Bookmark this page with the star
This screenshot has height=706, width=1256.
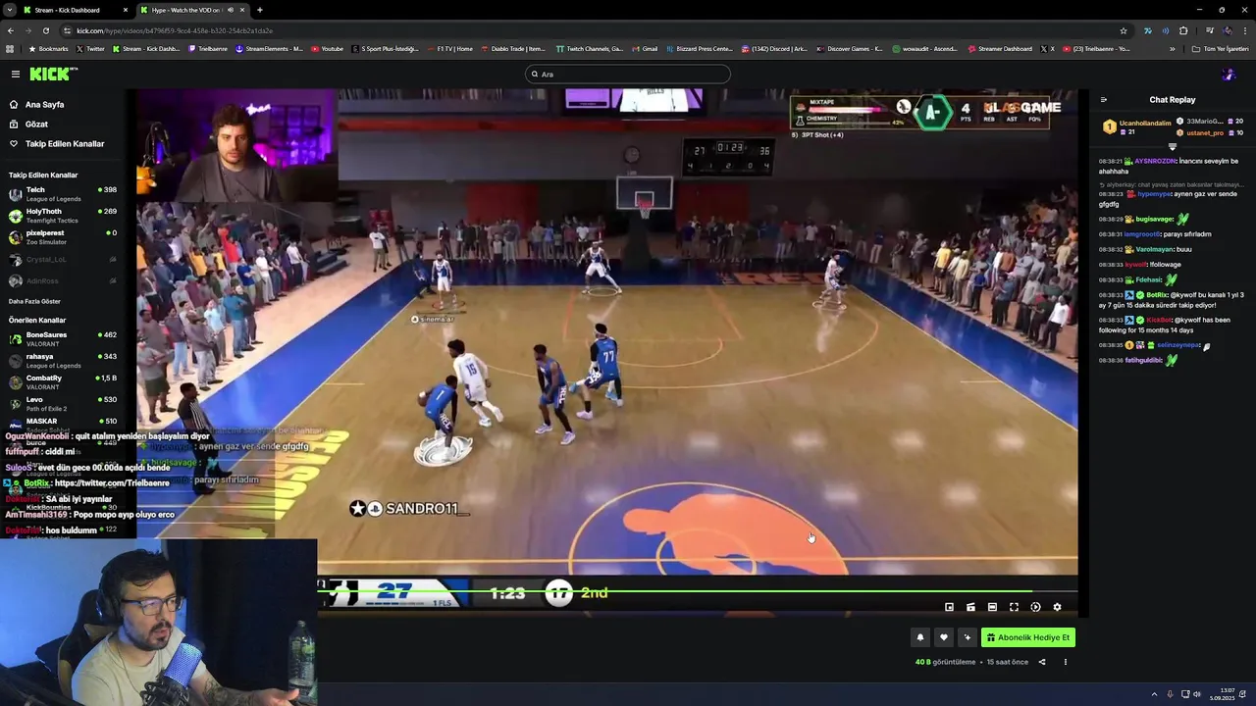[x=1124, y=30]
